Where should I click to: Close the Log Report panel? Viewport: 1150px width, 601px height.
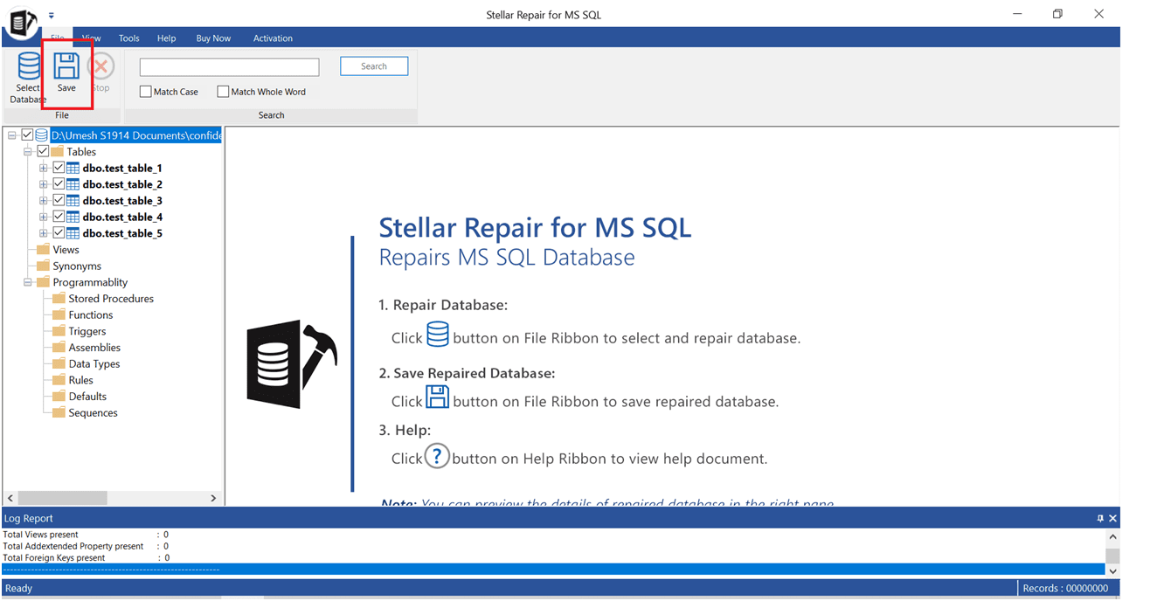[x=1112, y=518]
